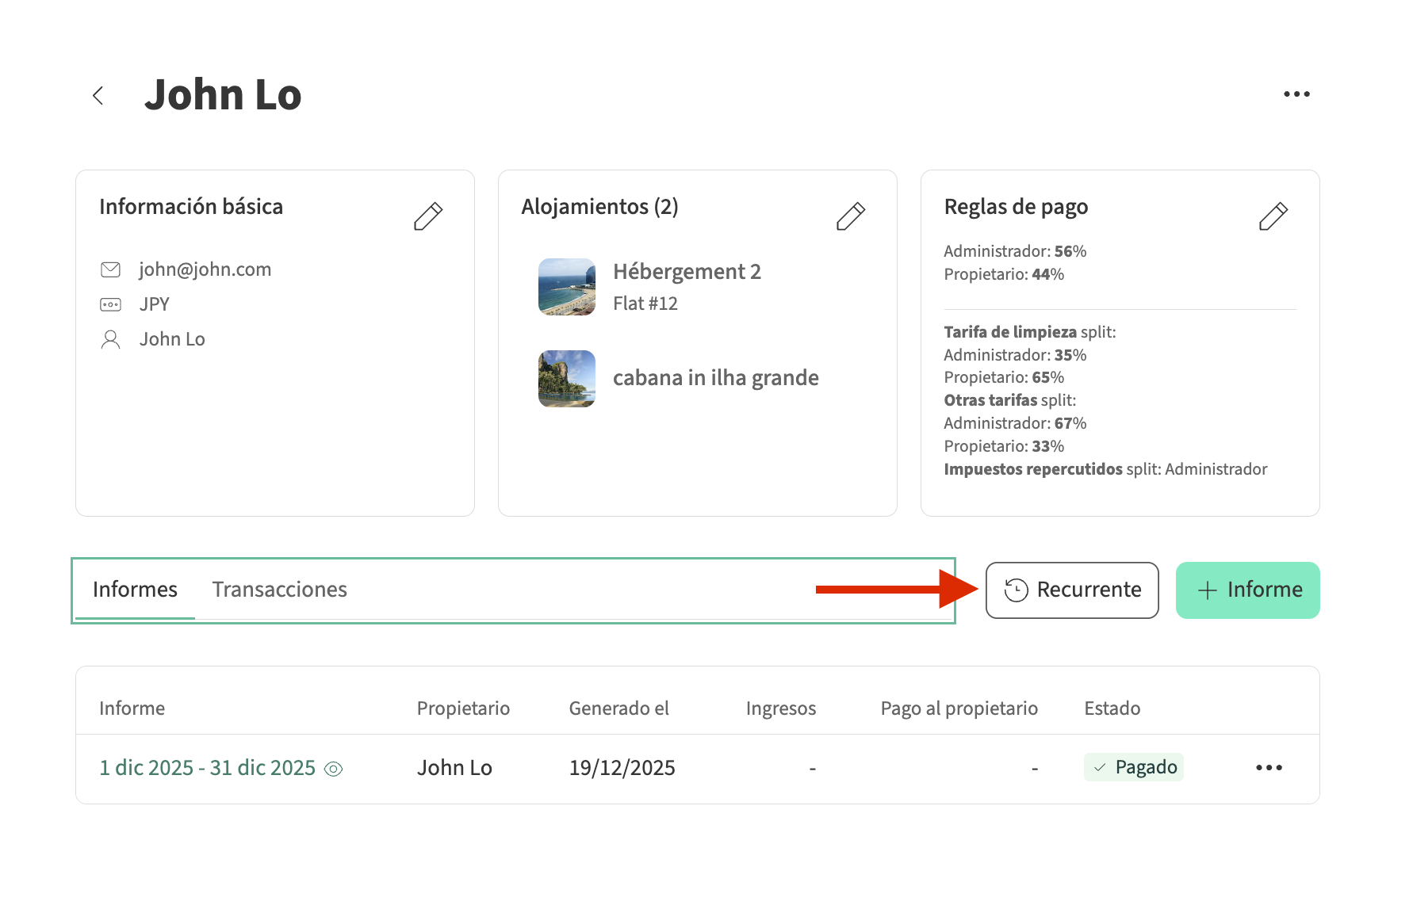Edit Alojamientos with the pencil icon
The height and width of the screenshot is (905, 1413).
point(850,216)
